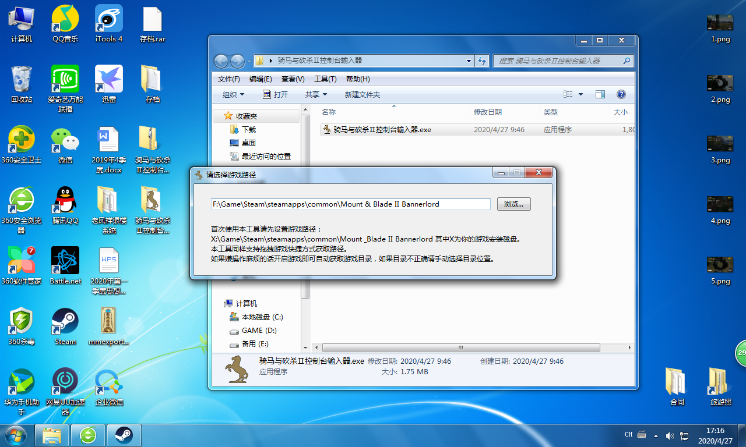Click Steam icon in the taskbar
Viewport: 746px width, 447px height.
(124, 435)
